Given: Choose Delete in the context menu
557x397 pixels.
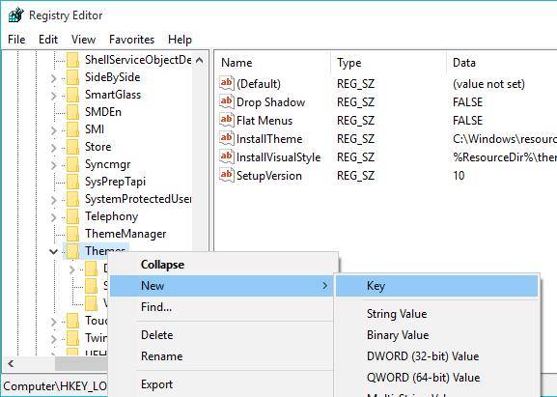Looking at the screenshot, I should [223, 335].
